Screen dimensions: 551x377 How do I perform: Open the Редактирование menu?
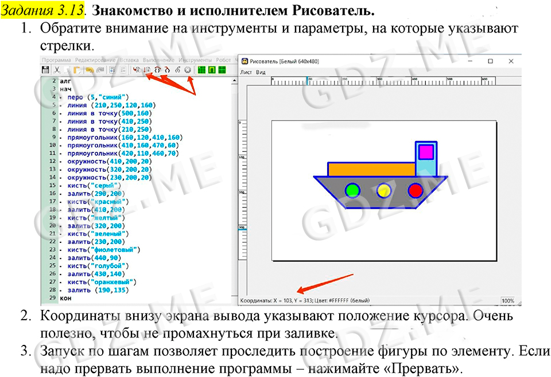click(96, 60)
